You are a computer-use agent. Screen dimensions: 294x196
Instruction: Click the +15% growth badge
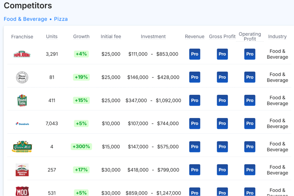81,100
